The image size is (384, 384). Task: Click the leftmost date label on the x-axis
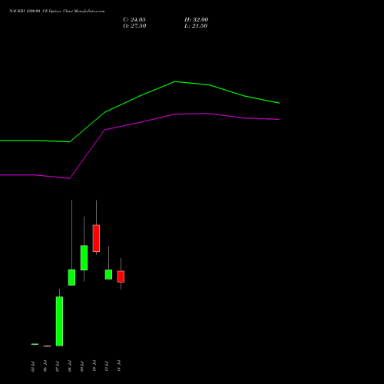33,366
